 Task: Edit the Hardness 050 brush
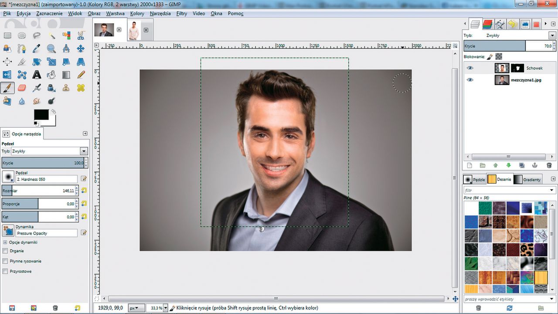[x=84, y=179]
